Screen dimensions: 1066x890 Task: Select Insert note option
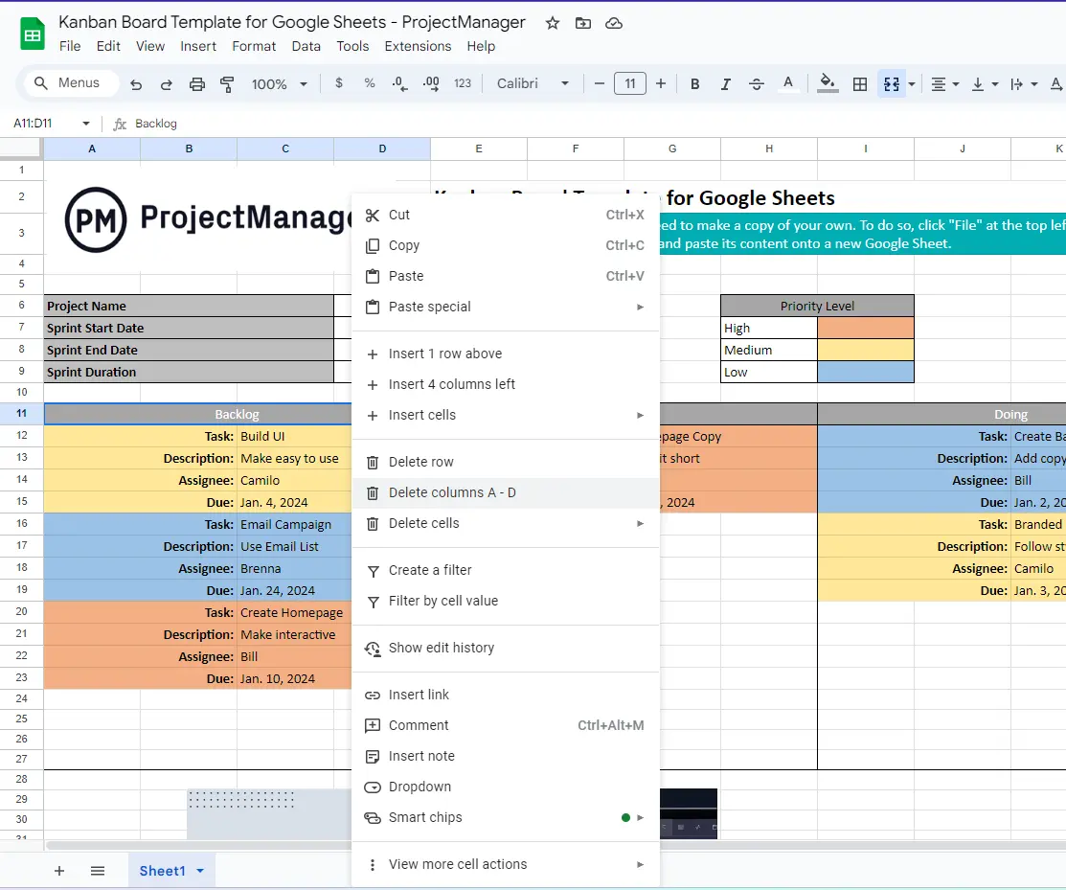[505, 755]
